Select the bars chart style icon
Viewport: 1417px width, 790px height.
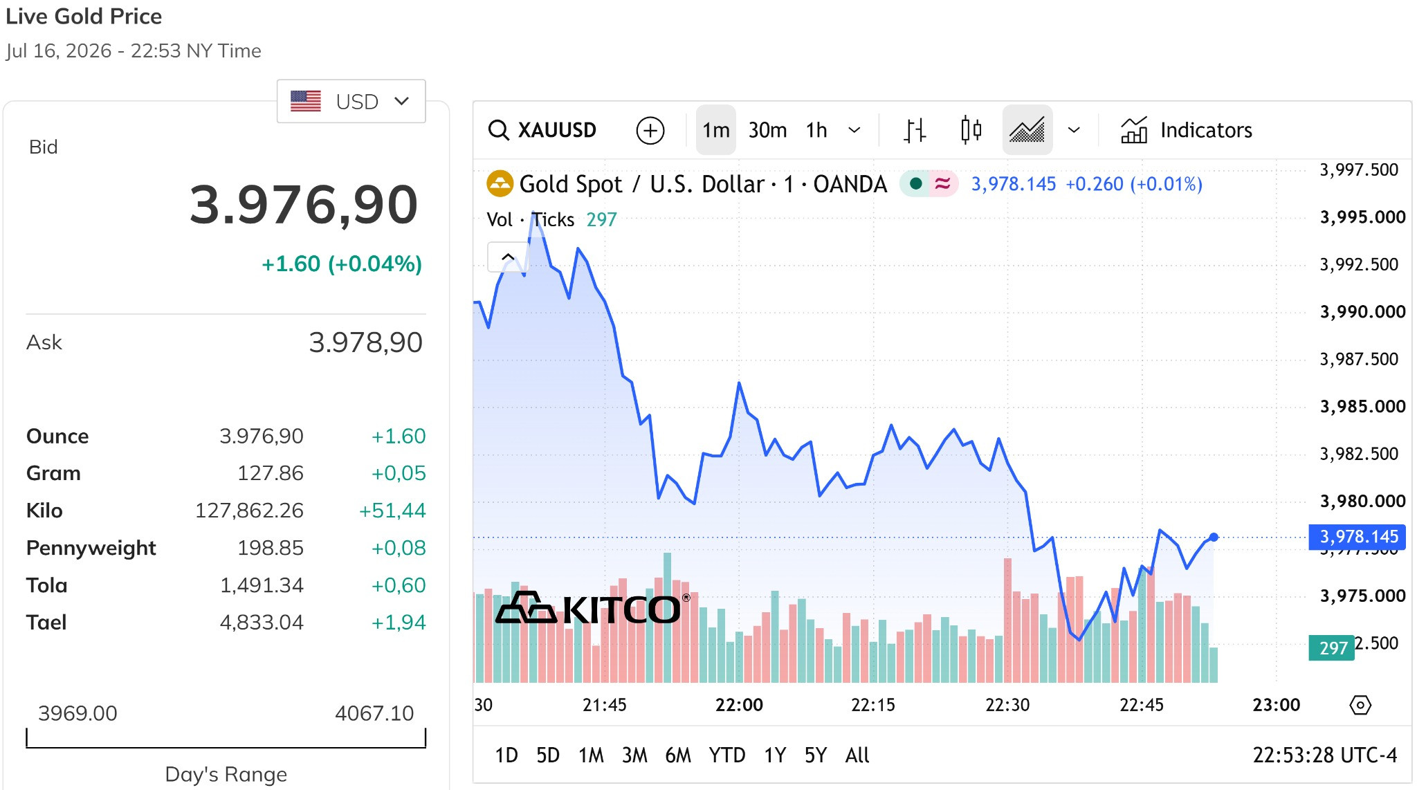coord(915,130)
